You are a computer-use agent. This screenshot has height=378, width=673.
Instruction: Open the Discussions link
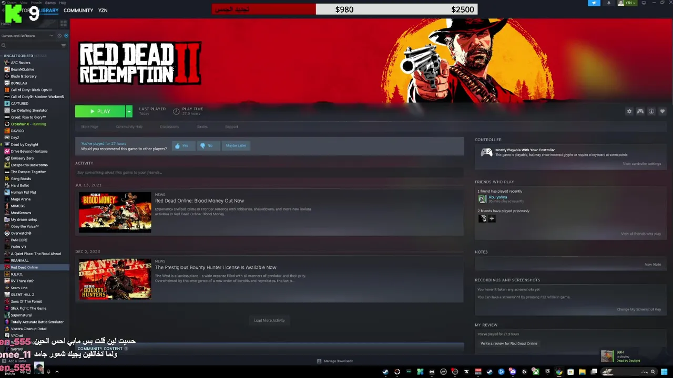pos(169,127)
